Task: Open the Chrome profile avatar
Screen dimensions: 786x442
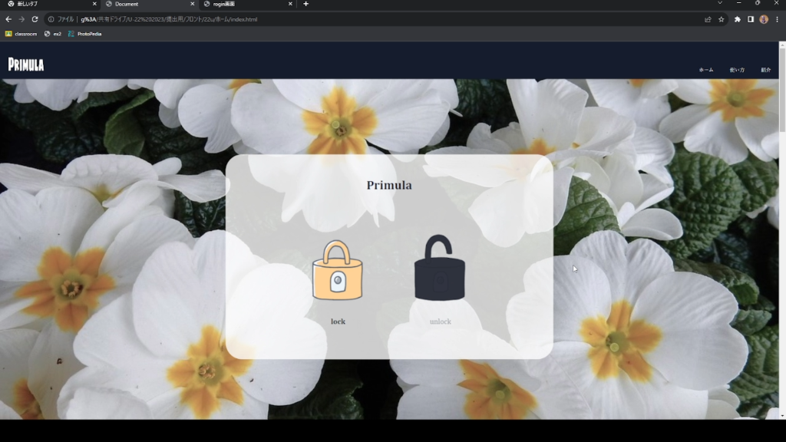Action: click(764, 19)
